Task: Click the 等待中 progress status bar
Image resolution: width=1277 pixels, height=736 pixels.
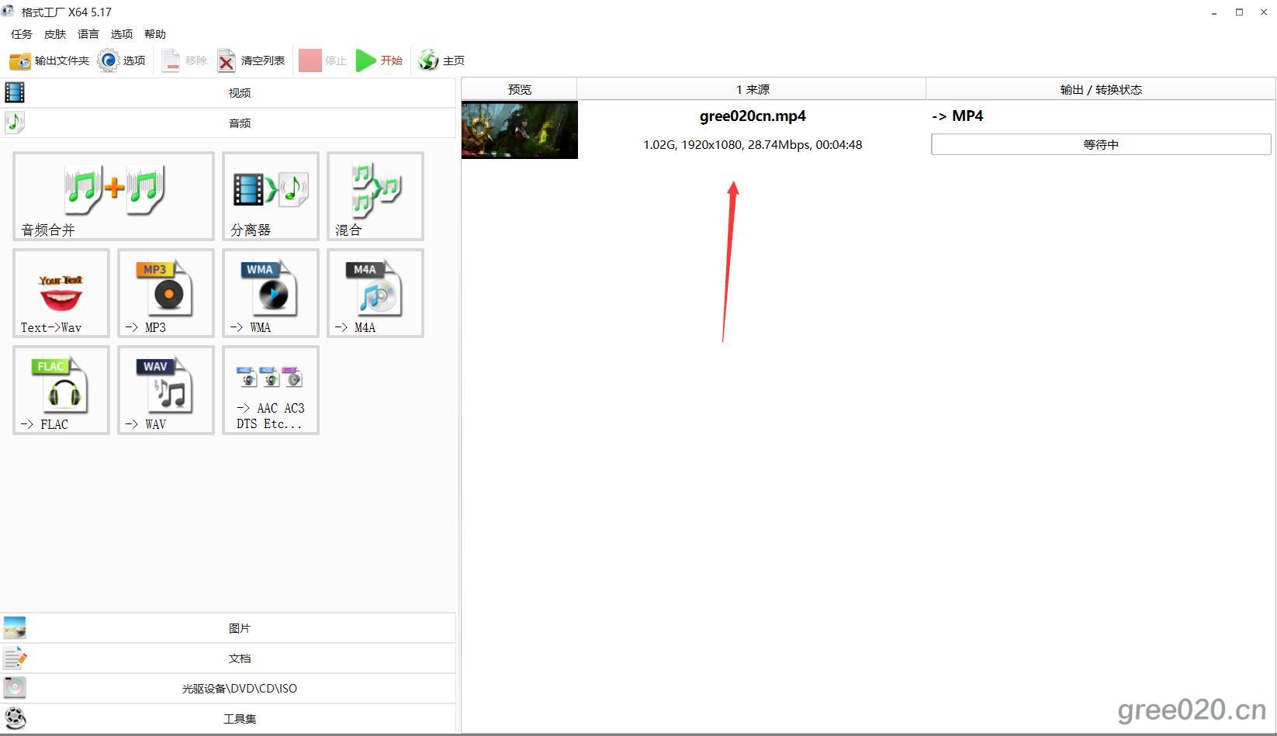Action: click(1100, 144)
